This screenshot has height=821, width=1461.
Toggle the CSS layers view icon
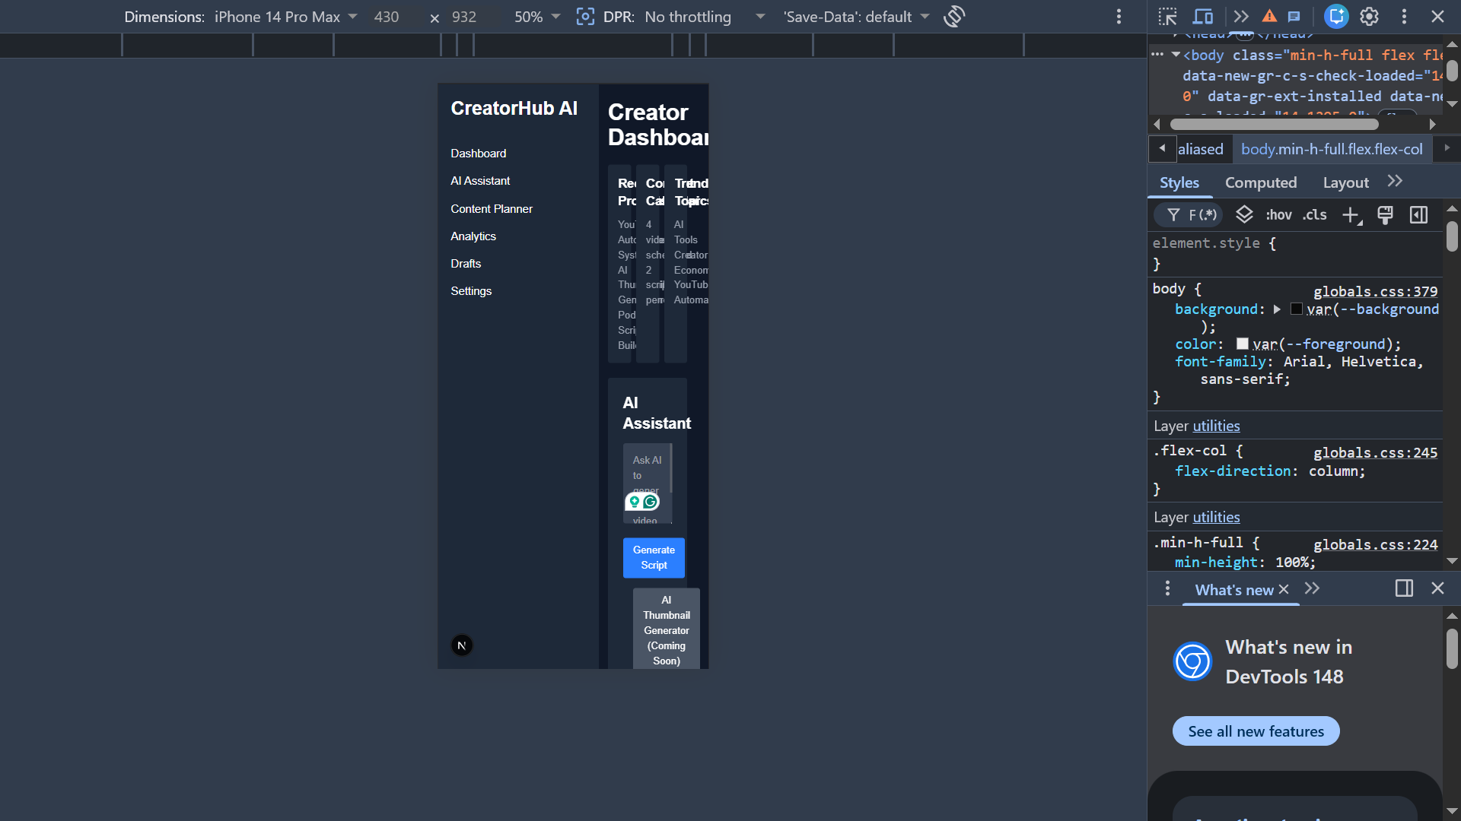click(x=1244, y=214)
